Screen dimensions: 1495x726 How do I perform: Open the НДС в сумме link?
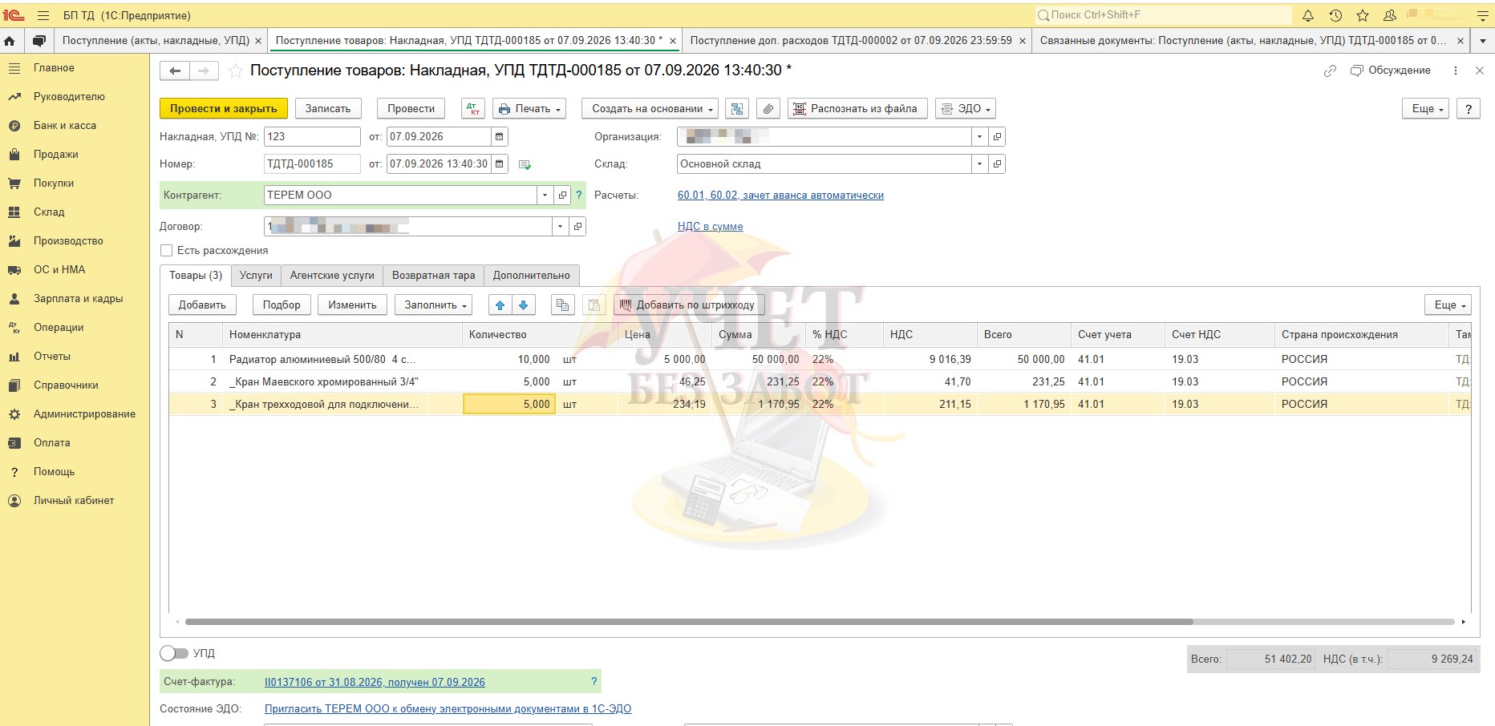[710, 227]
